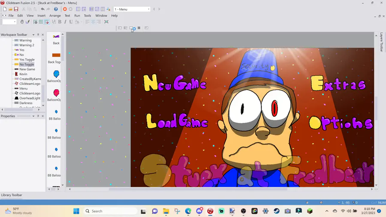The height and width of the screenshot is (217, 386).
Task: Click the frame editor horizontal scrollbar thumb
Action: (198, 189)
